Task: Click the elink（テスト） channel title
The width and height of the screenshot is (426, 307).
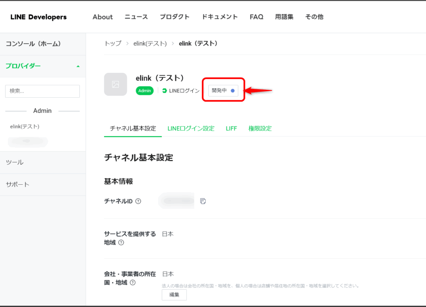Action: [x=160, y=78]
